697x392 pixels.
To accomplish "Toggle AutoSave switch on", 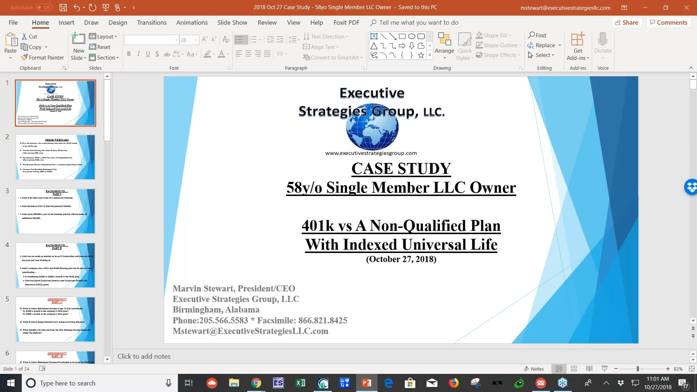I will pyautogui.click(x=44, y=8).
